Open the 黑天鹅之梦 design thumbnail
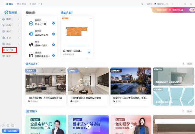 pos(46,81)
